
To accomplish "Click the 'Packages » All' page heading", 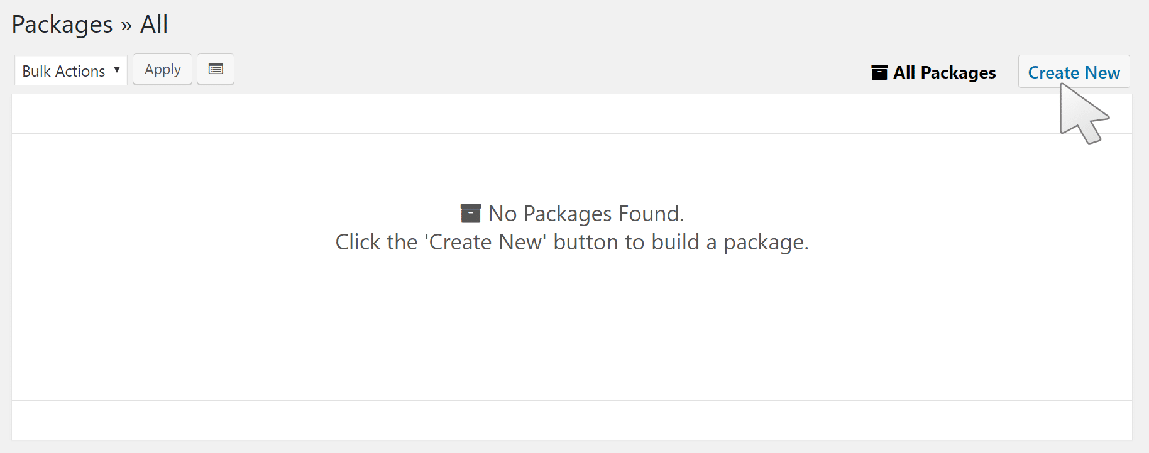I will coord(90,25).
